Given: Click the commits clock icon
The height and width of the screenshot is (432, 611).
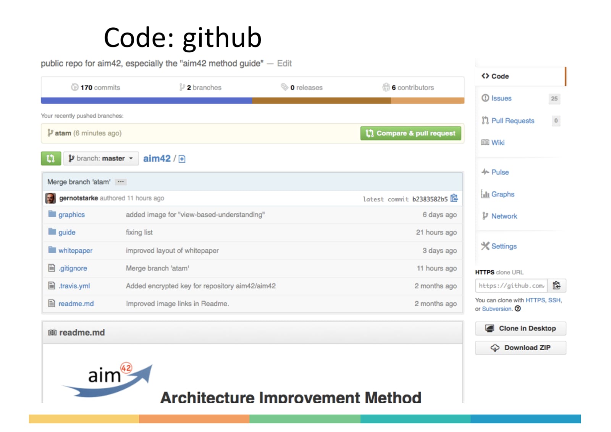Looking at the screenshot, I should click(74, 87).
